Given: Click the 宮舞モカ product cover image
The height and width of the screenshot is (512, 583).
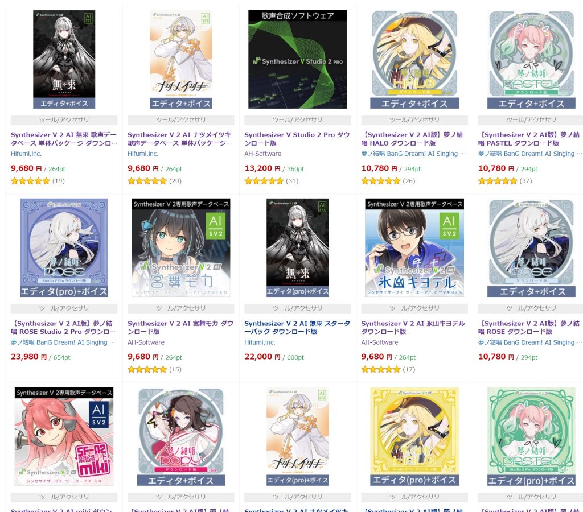Looking at the screenshot, I should (180, 248).
